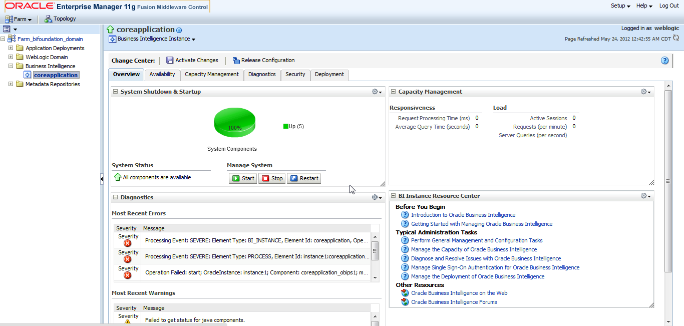This screenshot has width=684, height=326.
Task: Open the Farm menu
Action: [x=19, y=19]
